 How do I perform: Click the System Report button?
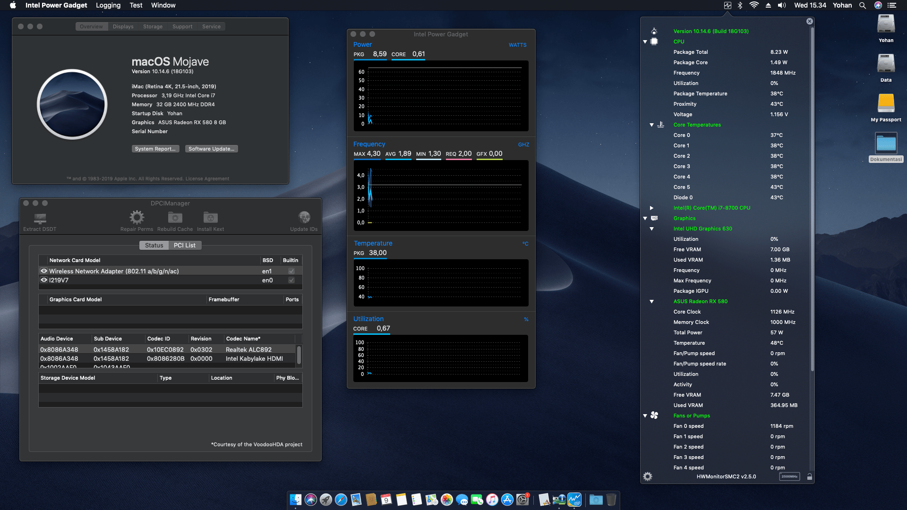pos(155,148)
